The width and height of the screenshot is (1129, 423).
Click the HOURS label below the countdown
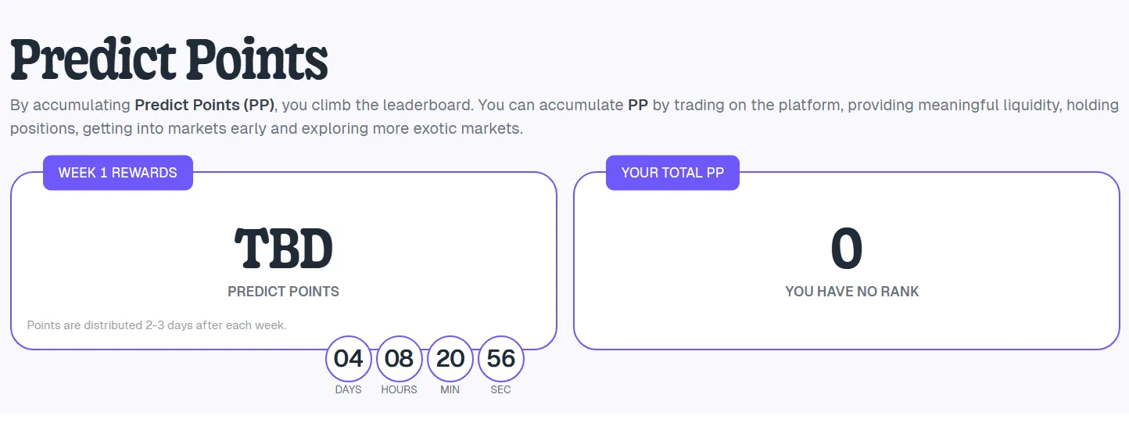click(x=399, y=389)
